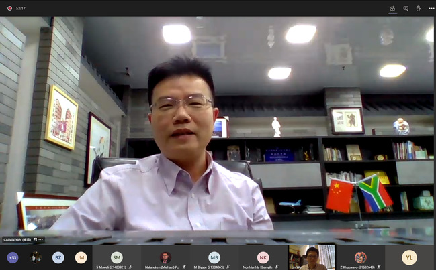Select Nonhlanhla Khanyile's NK tile
Viewport: 436px width, 270px height.
point(263,257)
